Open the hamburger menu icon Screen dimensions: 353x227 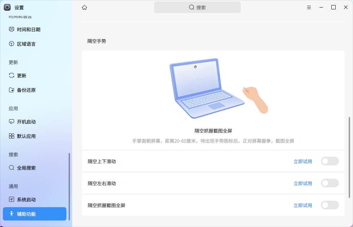click(309, 8)
